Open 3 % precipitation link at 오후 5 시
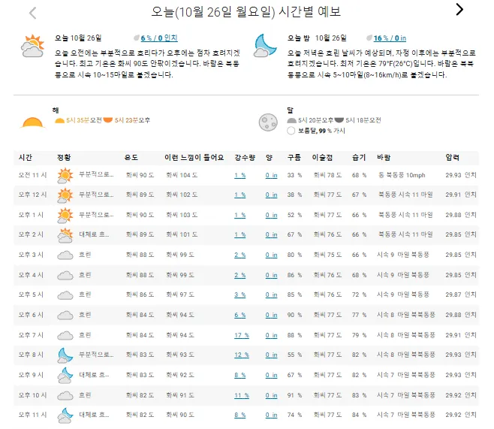This screenshot has width=494, height=429. pyautogui.click(x=239, y=295)
